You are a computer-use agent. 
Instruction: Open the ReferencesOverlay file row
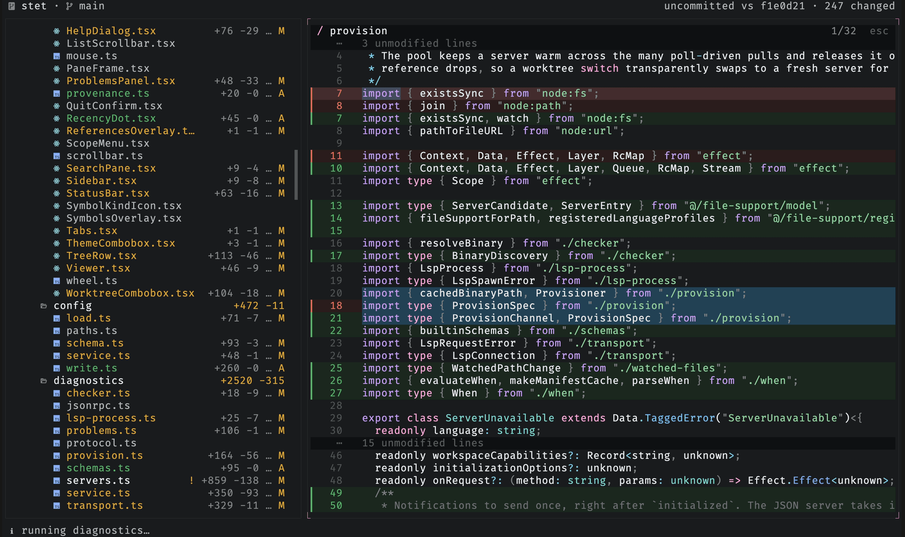130,131
